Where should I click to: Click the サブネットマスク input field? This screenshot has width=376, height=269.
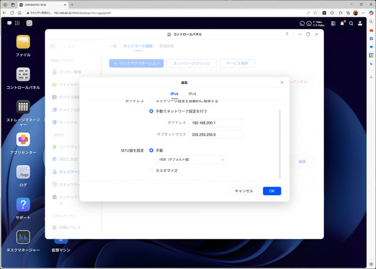coord(216,135)
